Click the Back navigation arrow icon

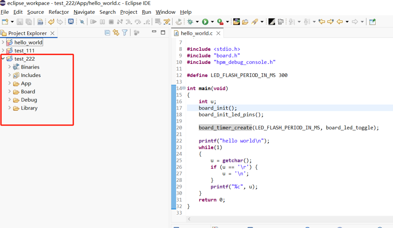click(x=340, y=22)
